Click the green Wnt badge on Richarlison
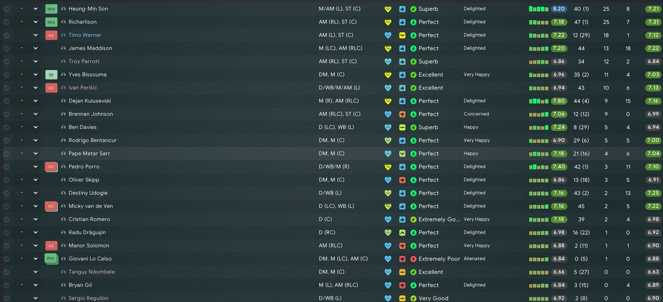This screenshot has height=302, width=663. click(51, 22)
